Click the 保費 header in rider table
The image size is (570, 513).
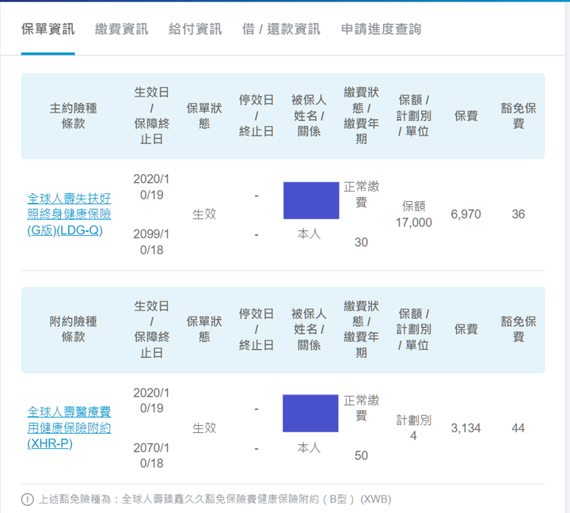(466, 329)
